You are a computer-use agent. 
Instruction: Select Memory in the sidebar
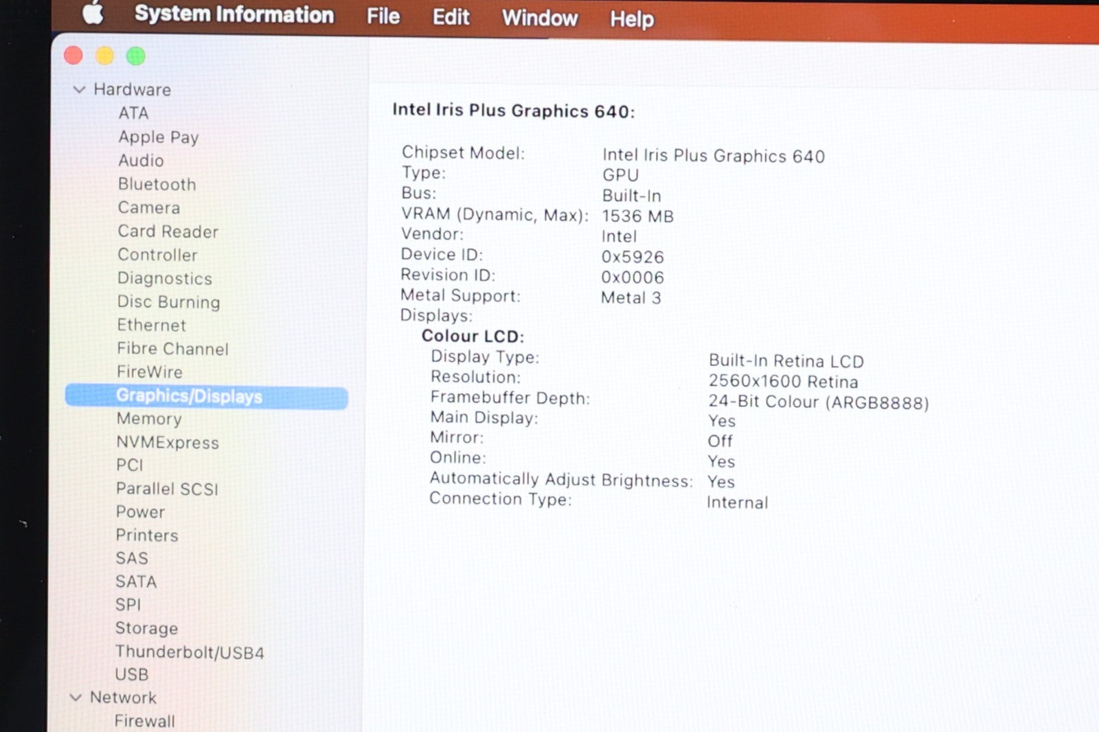pyautogui.click(x=149, y=419)
